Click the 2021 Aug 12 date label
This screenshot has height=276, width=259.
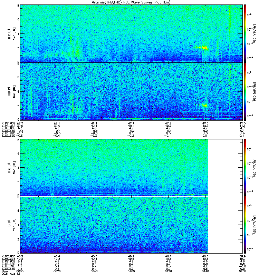[x=11, y=274]
